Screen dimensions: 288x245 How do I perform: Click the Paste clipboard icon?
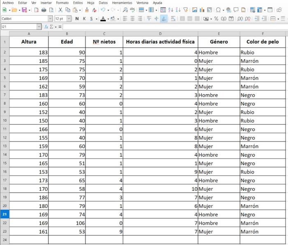[75, 10]
